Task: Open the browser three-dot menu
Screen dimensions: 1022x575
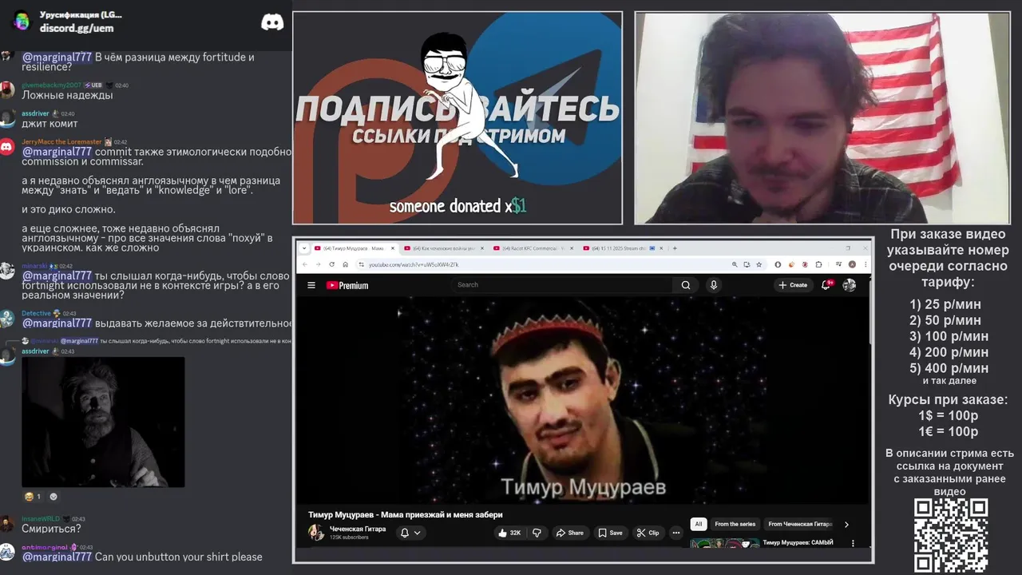Action: pos(866,264)
